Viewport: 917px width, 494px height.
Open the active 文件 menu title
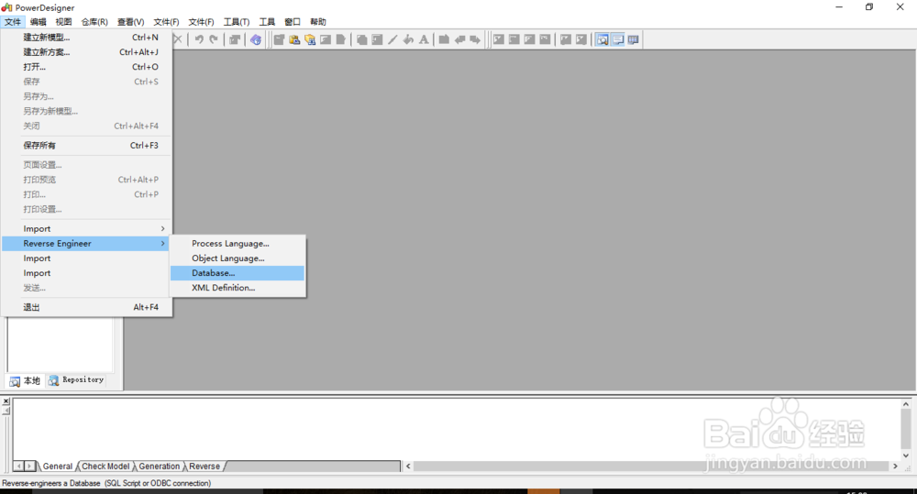point(12,22)
